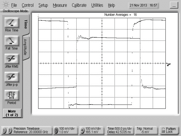Viewport: 181px width, 136px height.
Task: Toggle channel 2 button
Action: 10,130
